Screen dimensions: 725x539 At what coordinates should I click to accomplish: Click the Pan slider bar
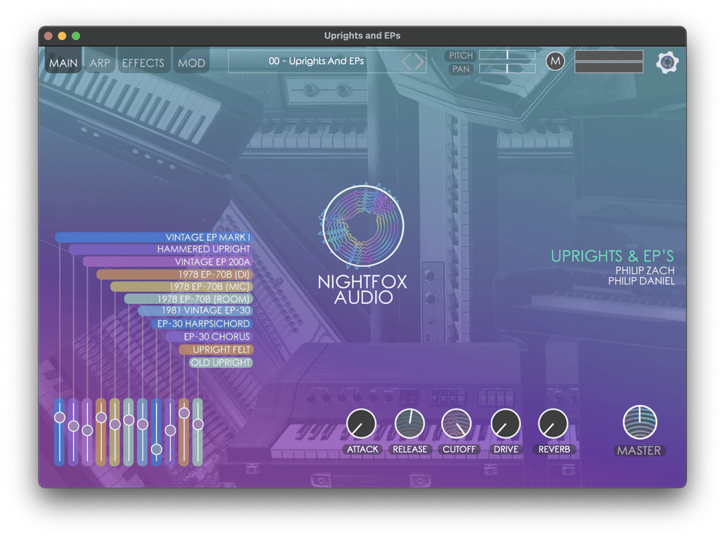tap(507, 69)
